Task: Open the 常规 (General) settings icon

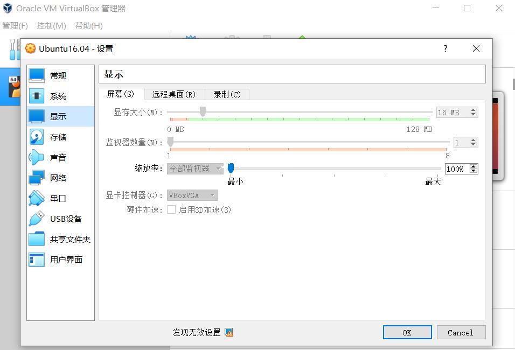Action: pos(37,75)
